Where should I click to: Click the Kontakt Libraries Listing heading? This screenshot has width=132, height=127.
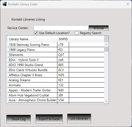click(x=28, y=19)
